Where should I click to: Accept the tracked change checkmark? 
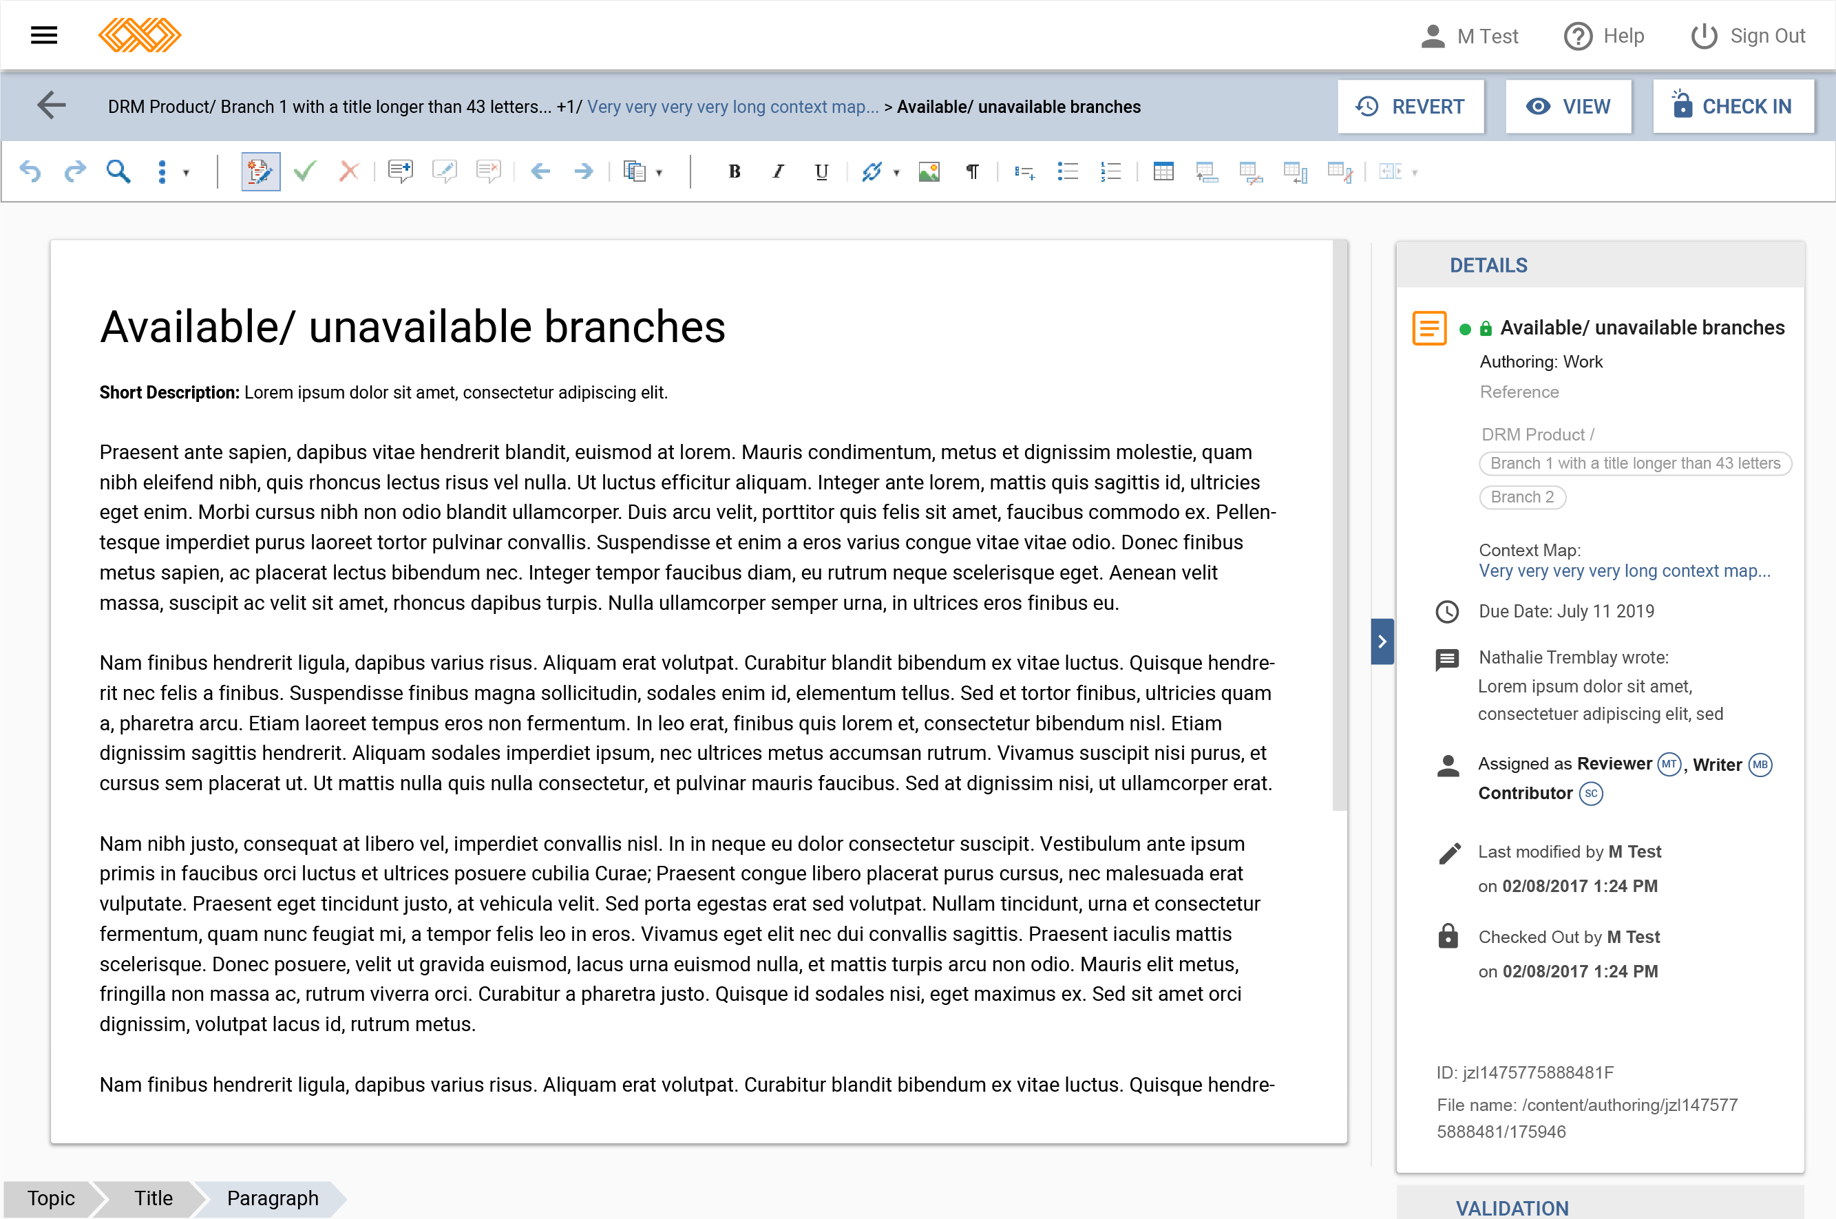coord(305,171)
